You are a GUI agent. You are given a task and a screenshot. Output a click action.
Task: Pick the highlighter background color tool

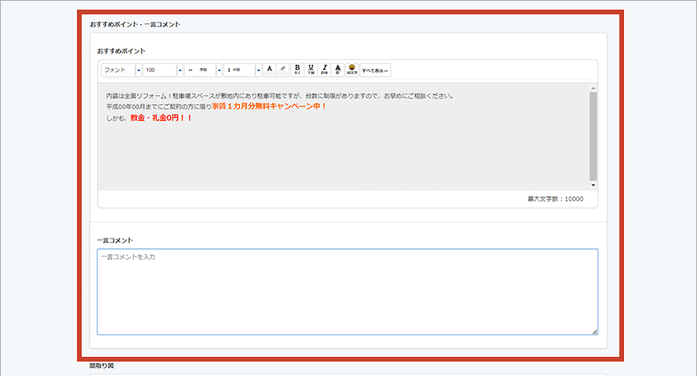click(x=283, y=70)
